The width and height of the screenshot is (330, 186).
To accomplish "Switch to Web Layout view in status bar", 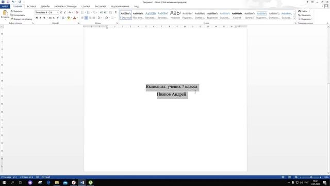I will click(296, 177).
